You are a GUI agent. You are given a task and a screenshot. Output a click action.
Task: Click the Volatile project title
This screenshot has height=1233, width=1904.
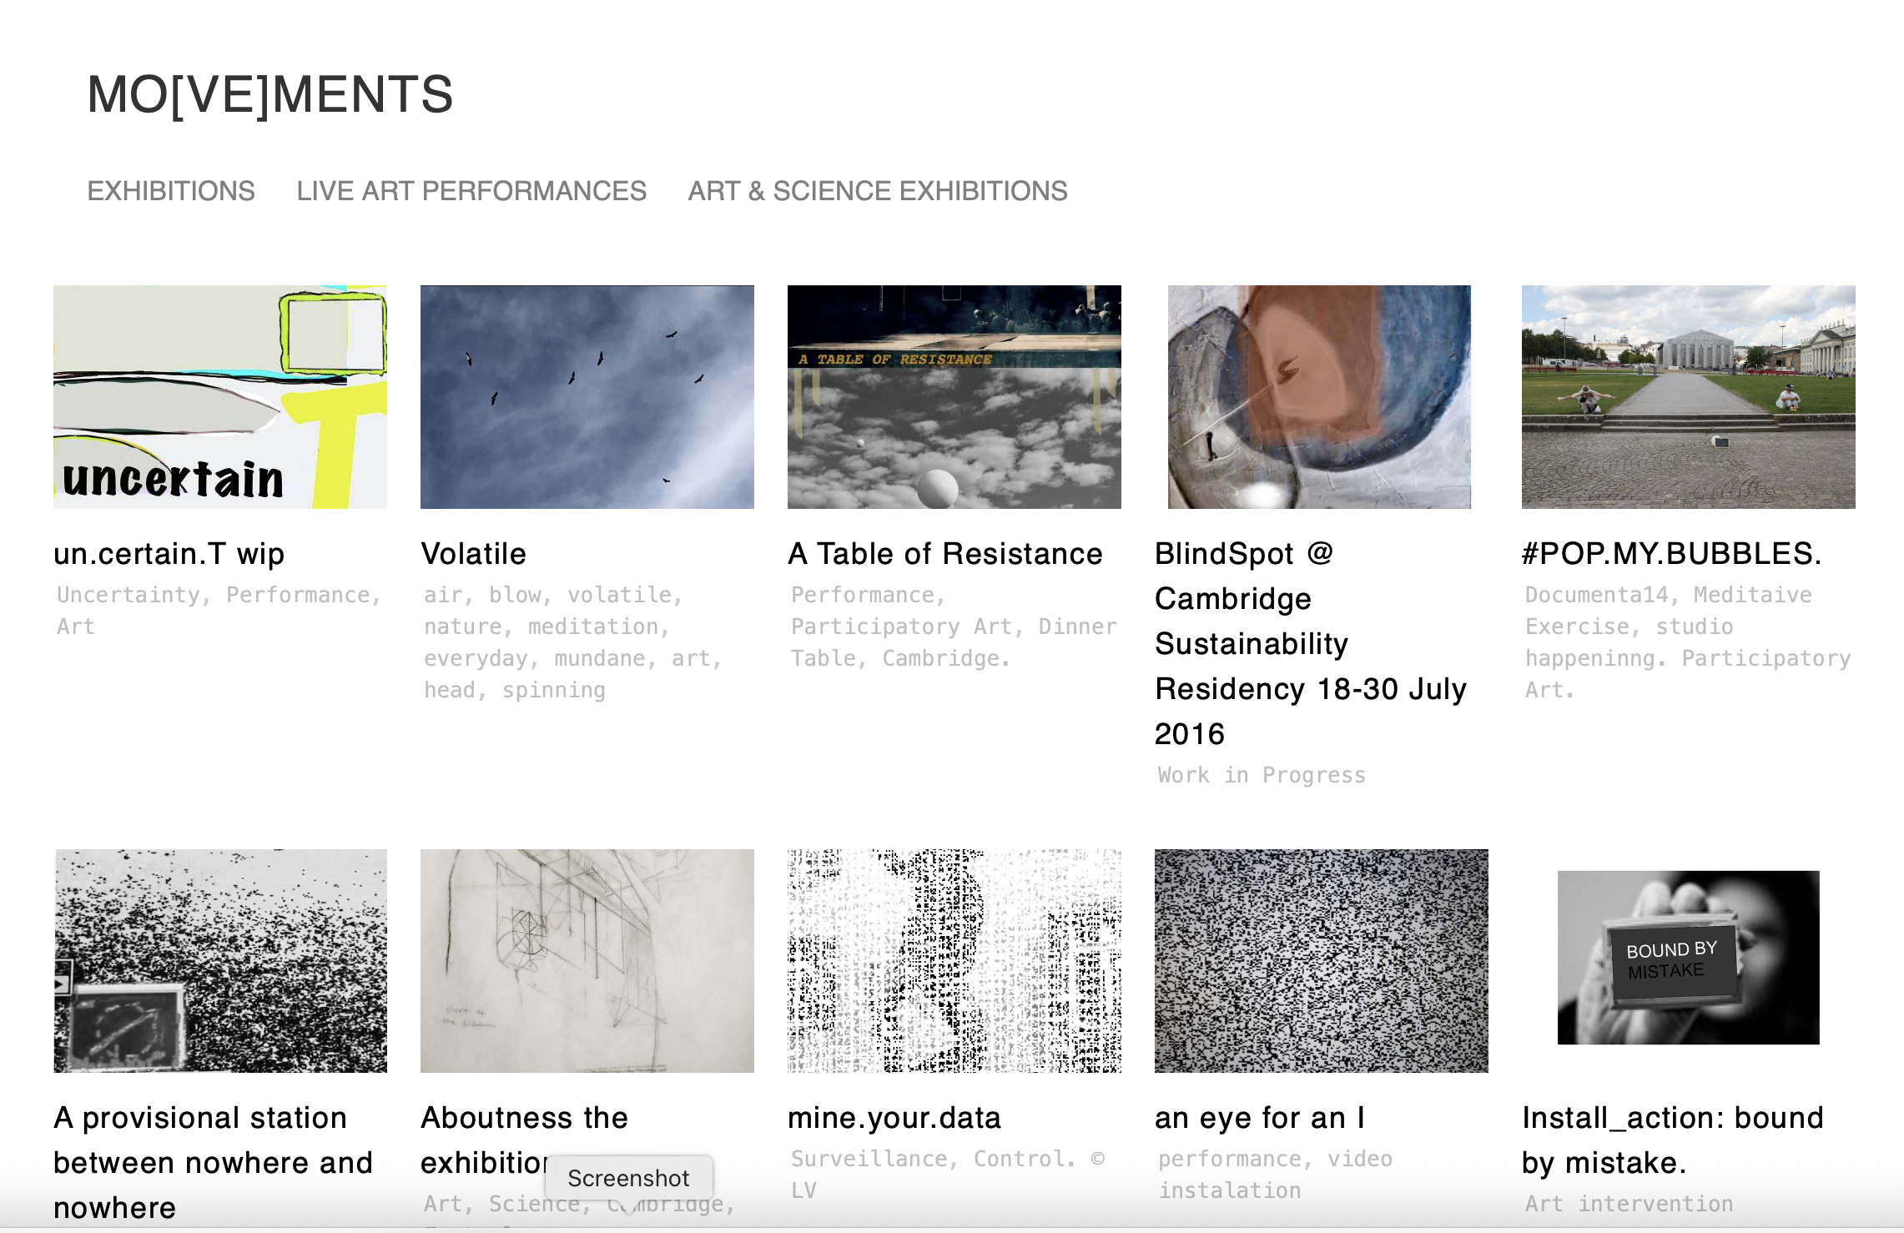pos(474,554)
